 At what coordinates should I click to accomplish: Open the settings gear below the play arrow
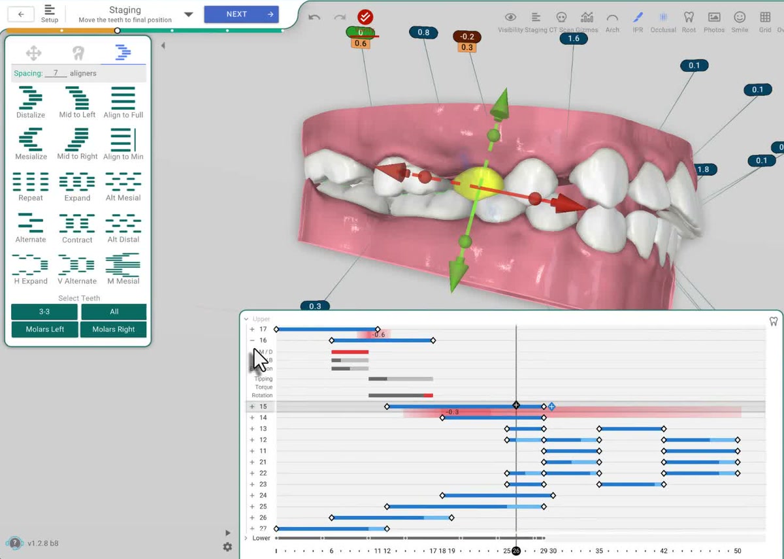pos(227,547)
